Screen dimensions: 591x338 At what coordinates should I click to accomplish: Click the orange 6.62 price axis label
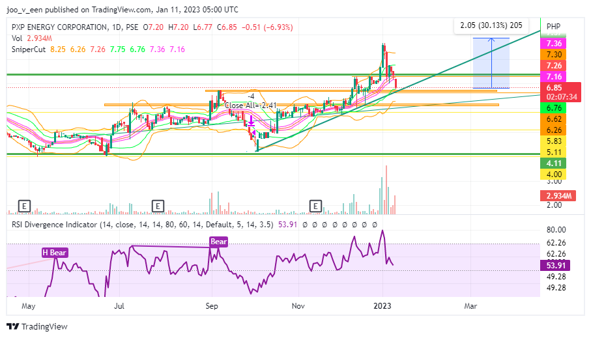(554, 119)
